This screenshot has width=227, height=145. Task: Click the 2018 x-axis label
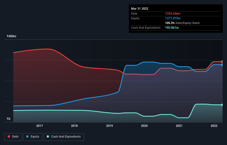click(x=74, y=126)
